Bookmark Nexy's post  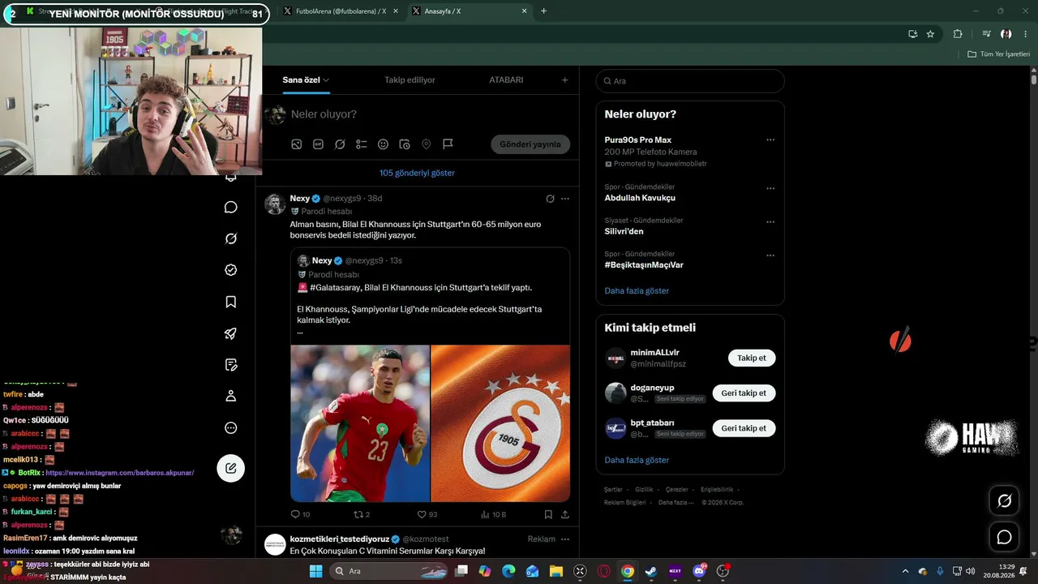point(548,514)
